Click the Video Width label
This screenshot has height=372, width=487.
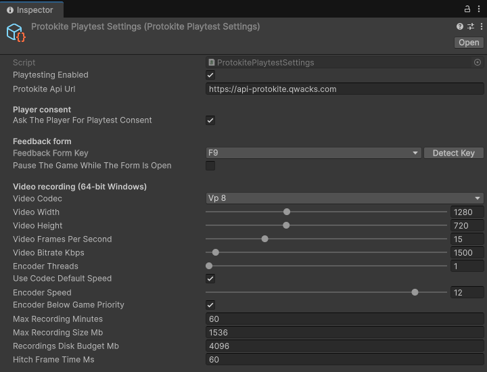click(x=36, y=212)
